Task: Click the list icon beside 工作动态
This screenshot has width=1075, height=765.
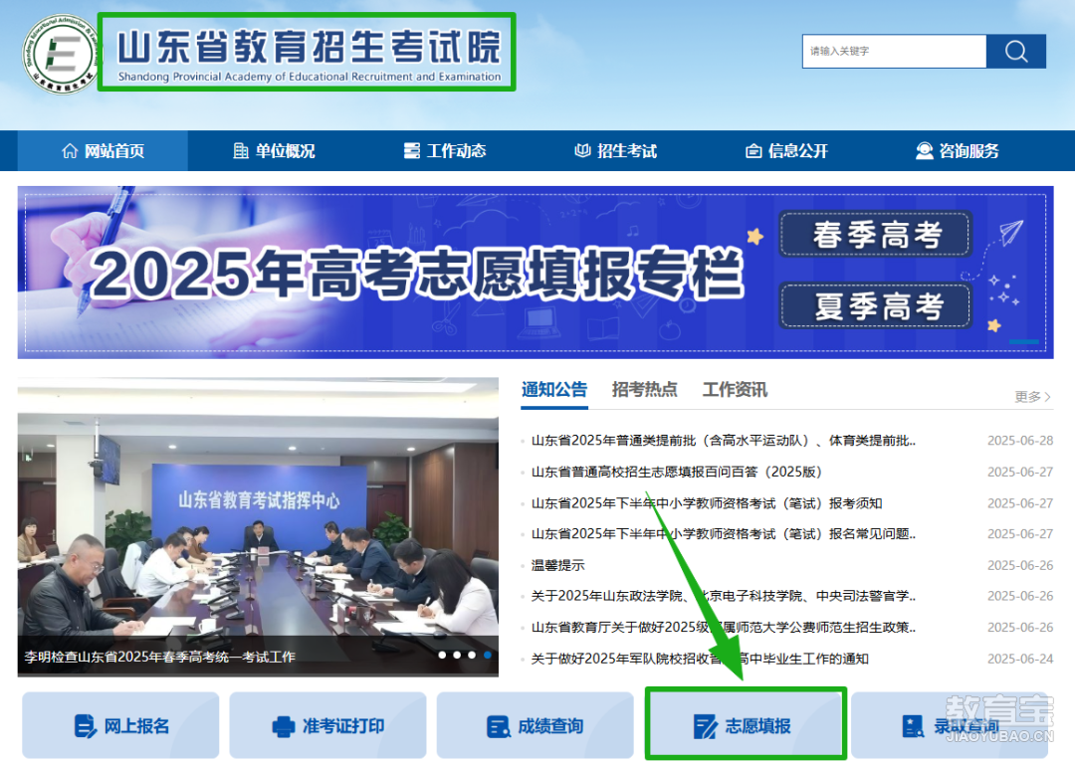Action: point(412,151)
